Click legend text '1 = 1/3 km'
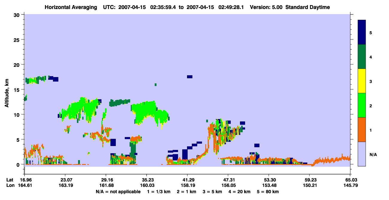Screen dimensions: 389x200 (x=159, y=192)
